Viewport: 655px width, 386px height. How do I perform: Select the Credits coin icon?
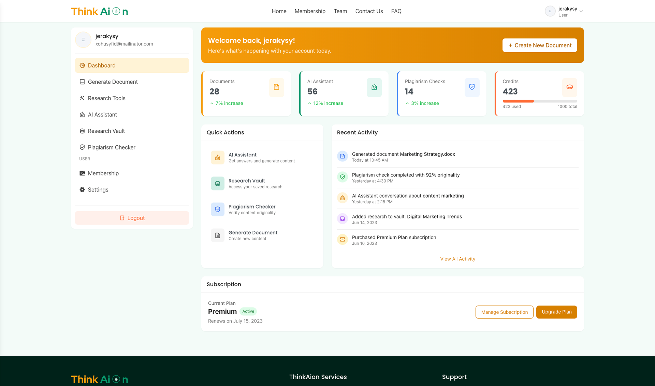[x=569, y=87]
